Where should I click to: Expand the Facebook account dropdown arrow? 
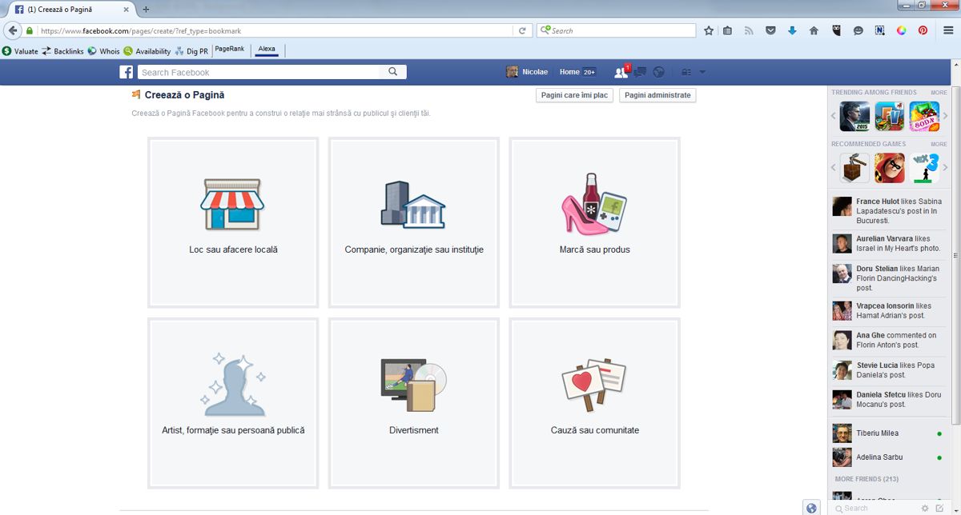coord(702,72)
